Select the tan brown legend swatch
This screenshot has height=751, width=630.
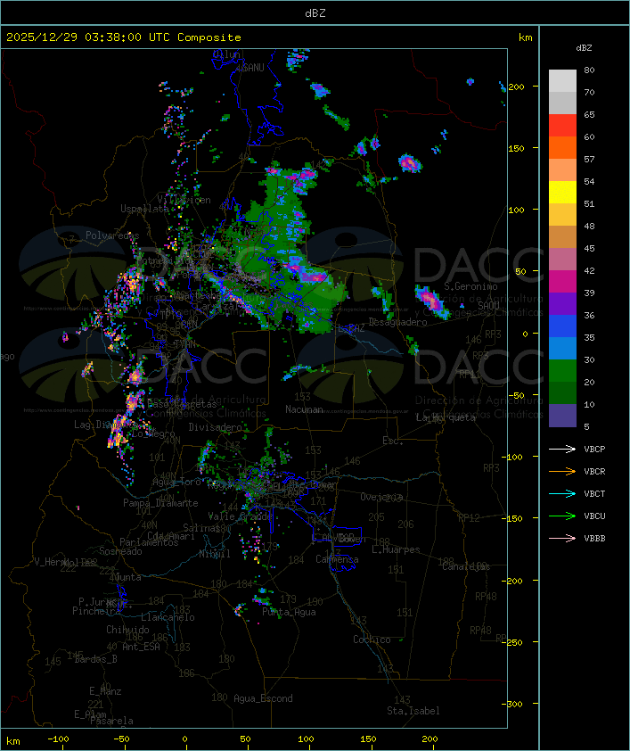(562, 237)
